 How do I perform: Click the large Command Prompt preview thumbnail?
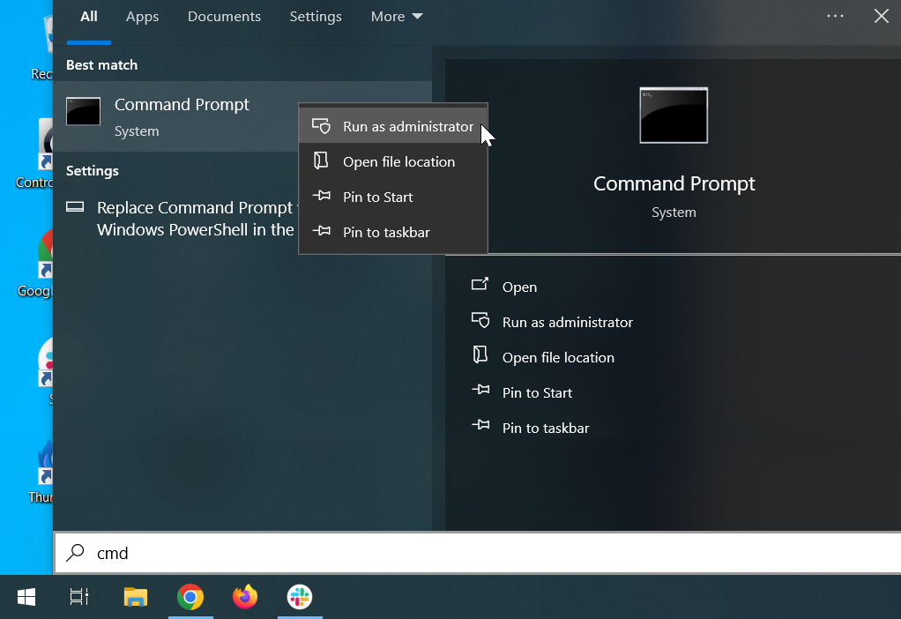point(674,115)
